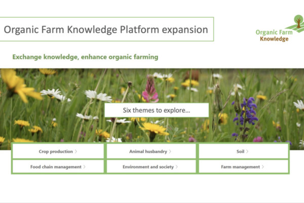Screen dimensions: 304x203
Task: Click the 'Organic Farm Knowledge Platform expansion' title
Action: [106, 29]
